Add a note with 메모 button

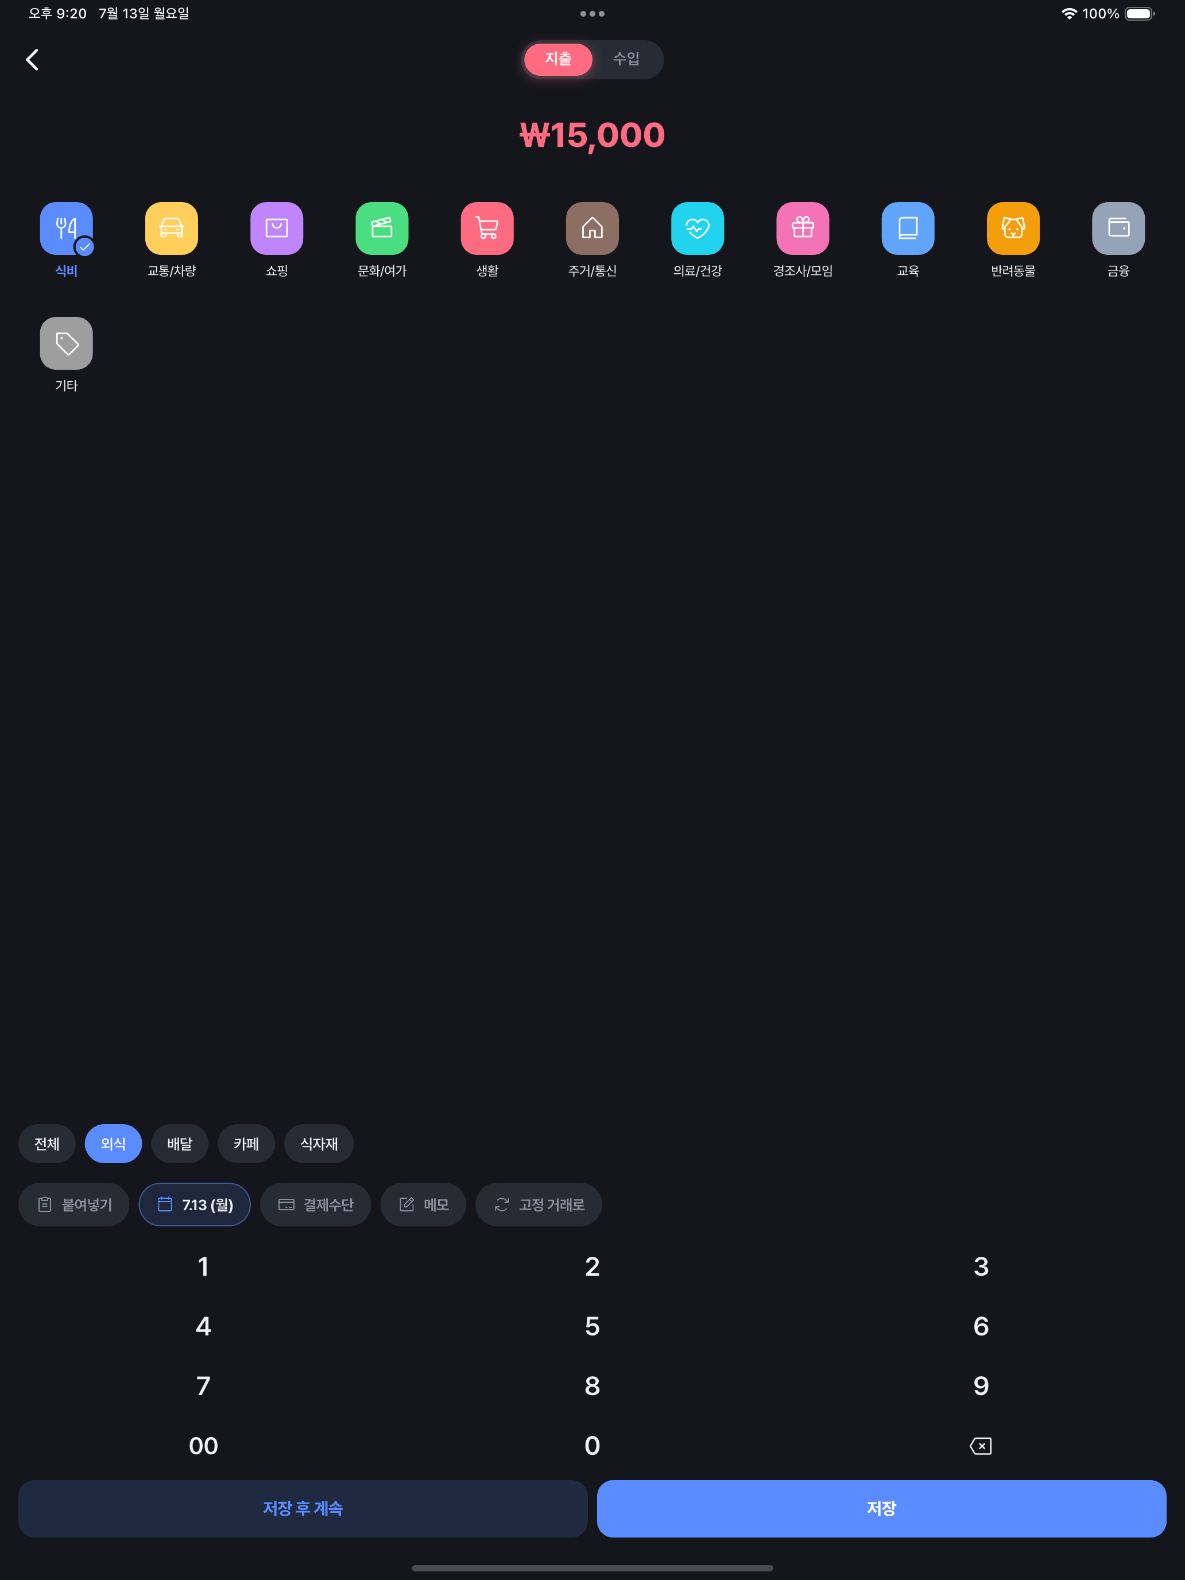tap(424, 1205)
